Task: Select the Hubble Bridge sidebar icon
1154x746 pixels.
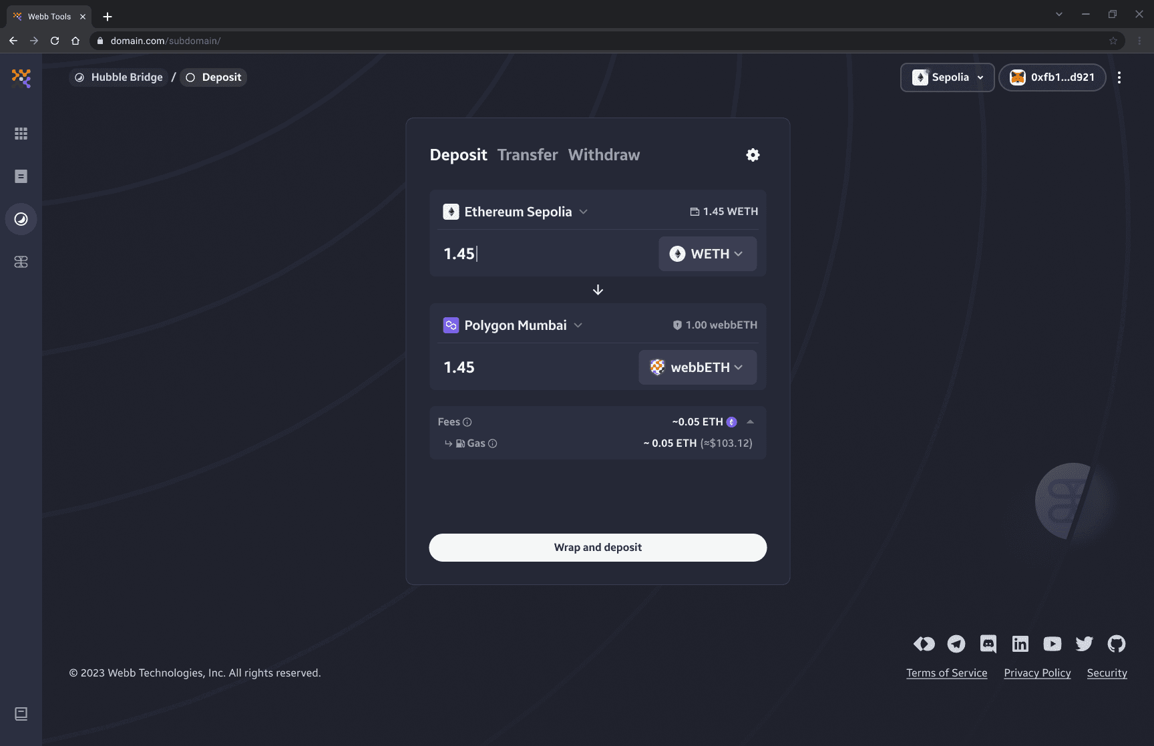Action: click(x=21, y=219)
